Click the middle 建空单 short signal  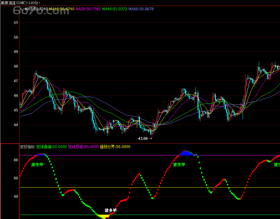(x=179, y=164)
